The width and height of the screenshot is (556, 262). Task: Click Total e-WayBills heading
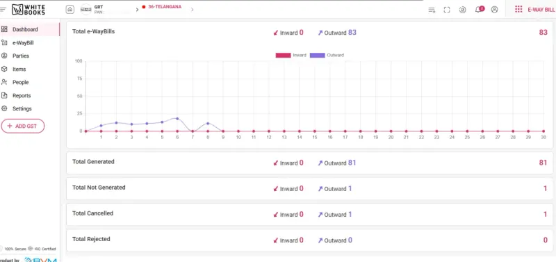click(94, 31)
